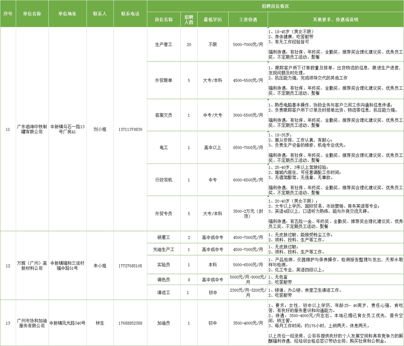
Task: Select the 广东泗海印铁制罐有限公司 company cell
Action: pos(32,129)
